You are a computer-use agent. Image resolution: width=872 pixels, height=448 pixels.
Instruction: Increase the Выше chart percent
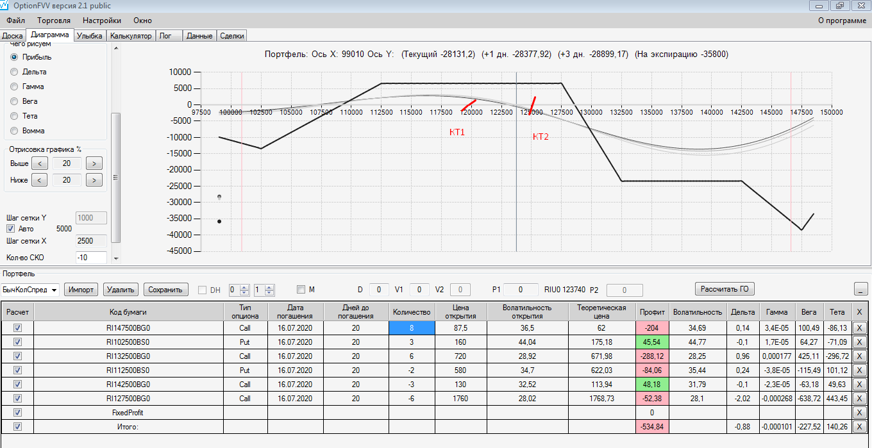[x=94, y=163]
